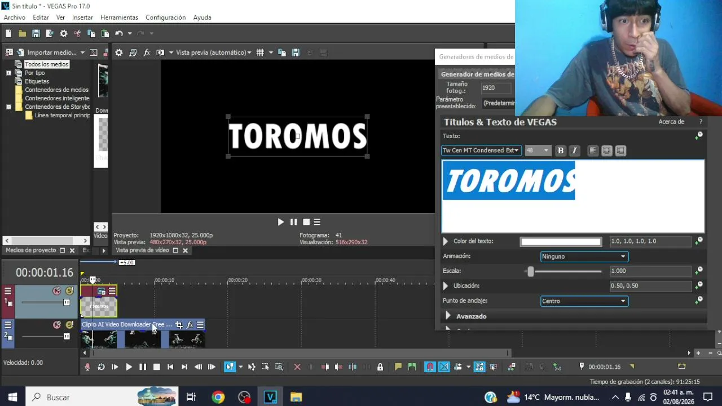
Task: Animate Escala with its keyframe icon
Action: point(699,271)
